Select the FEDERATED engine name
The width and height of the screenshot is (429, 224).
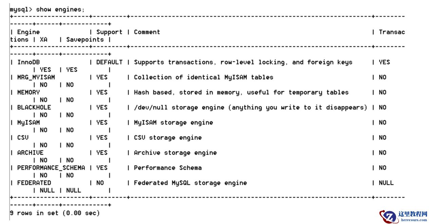tap(34, 183)
